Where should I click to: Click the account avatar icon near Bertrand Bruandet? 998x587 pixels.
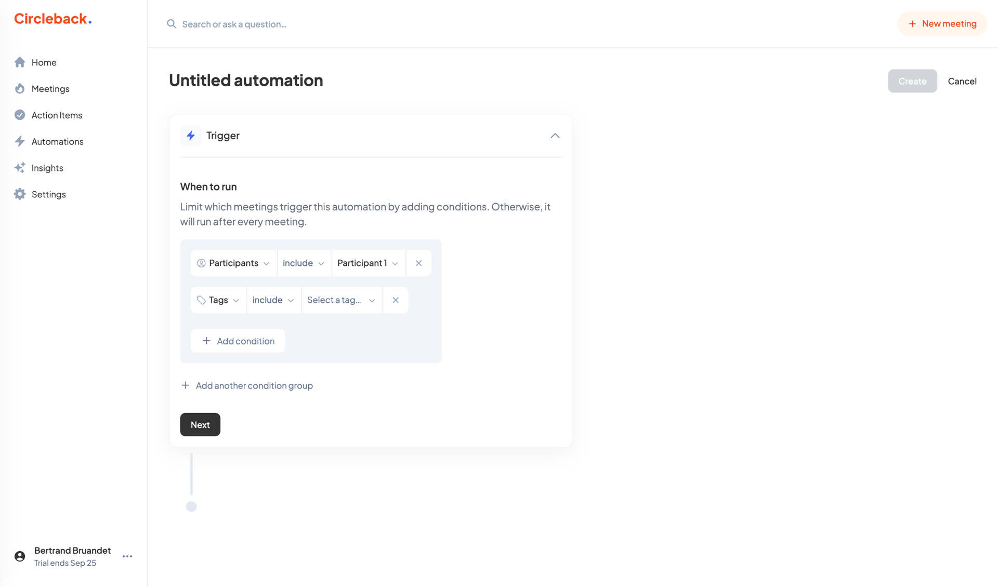(19, 556)
